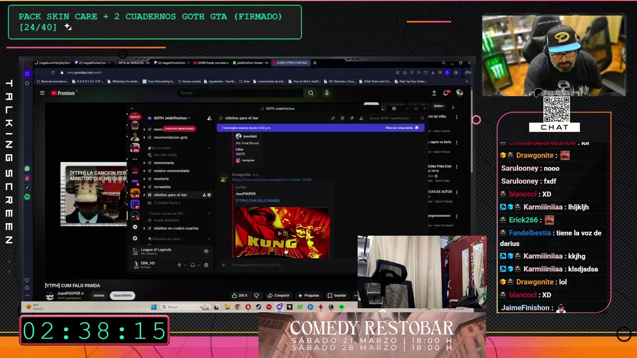
Task: Open the youtube.com link posted by Drawgonite
Action: 272,179
